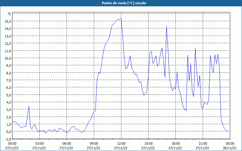Click the 7,0 y-axis value
The height and width of the screenshot is (151, 242).
click(9, 80)
